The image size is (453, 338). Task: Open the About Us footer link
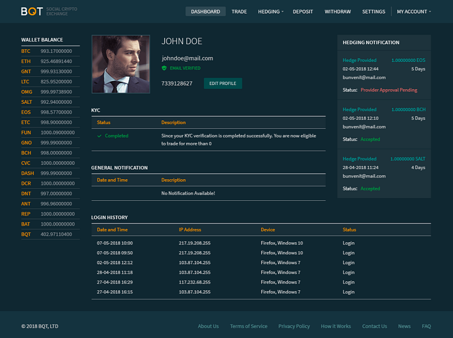click(208, 326)
